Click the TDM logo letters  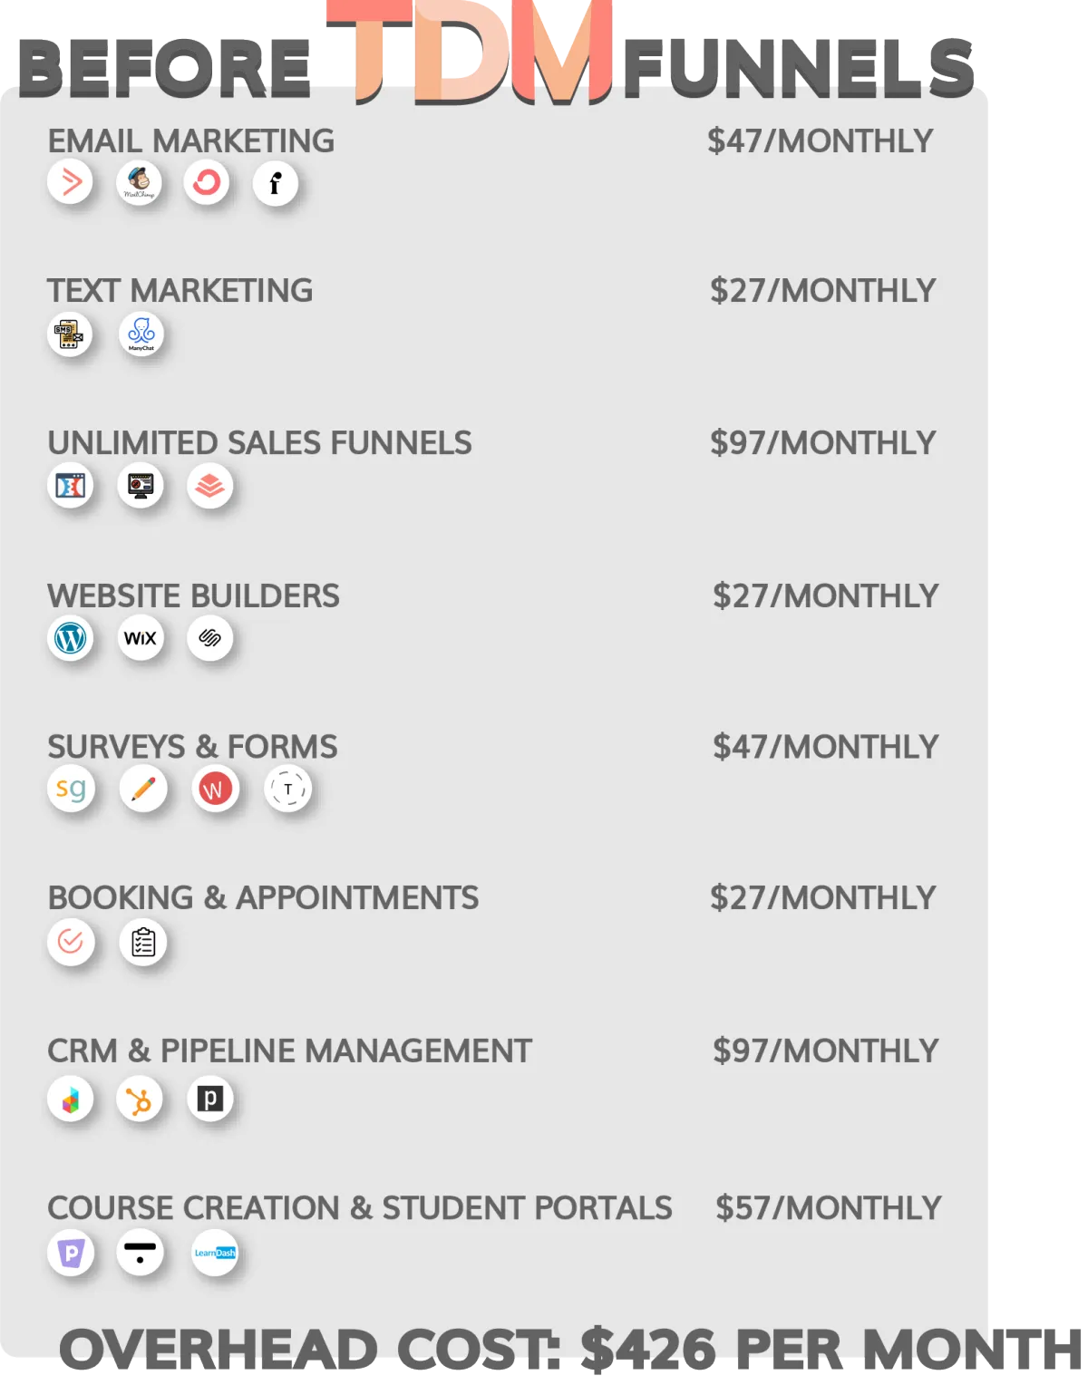point(470,52)
